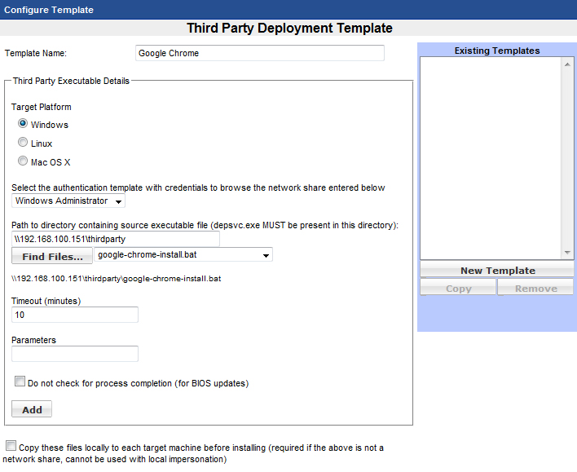
Task: Choose Linux as target platform
Action: tap(23, 143)
